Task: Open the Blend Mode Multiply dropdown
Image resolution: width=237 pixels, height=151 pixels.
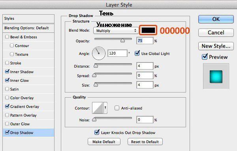Action: point(116,31)
